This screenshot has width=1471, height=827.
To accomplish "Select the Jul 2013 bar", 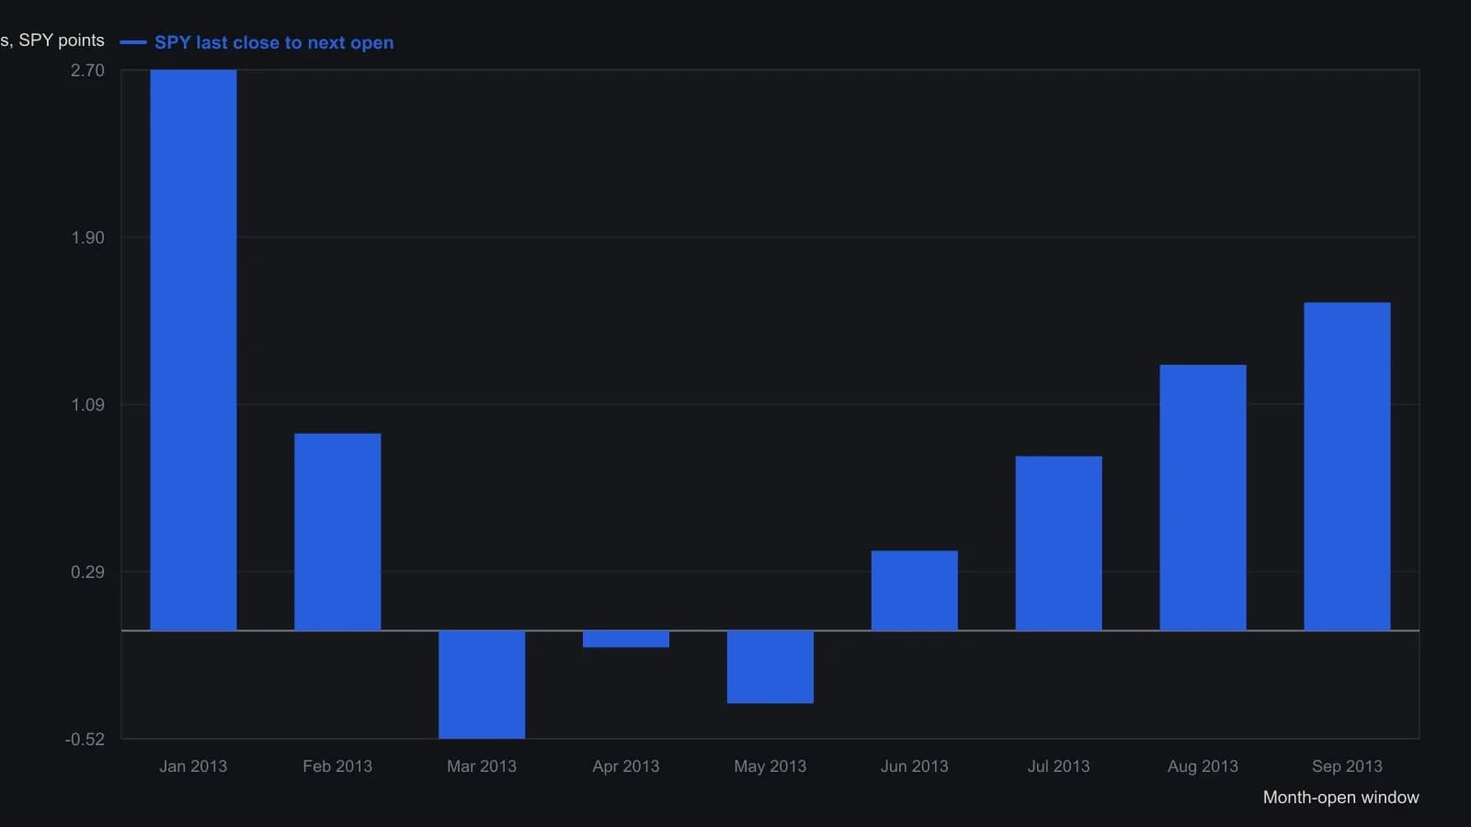I will click(x=1059, y=543).
